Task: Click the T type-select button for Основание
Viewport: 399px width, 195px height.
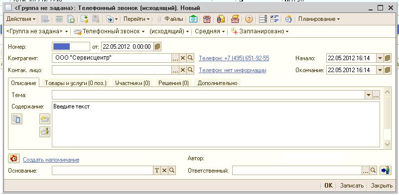Action: point(157,171)
